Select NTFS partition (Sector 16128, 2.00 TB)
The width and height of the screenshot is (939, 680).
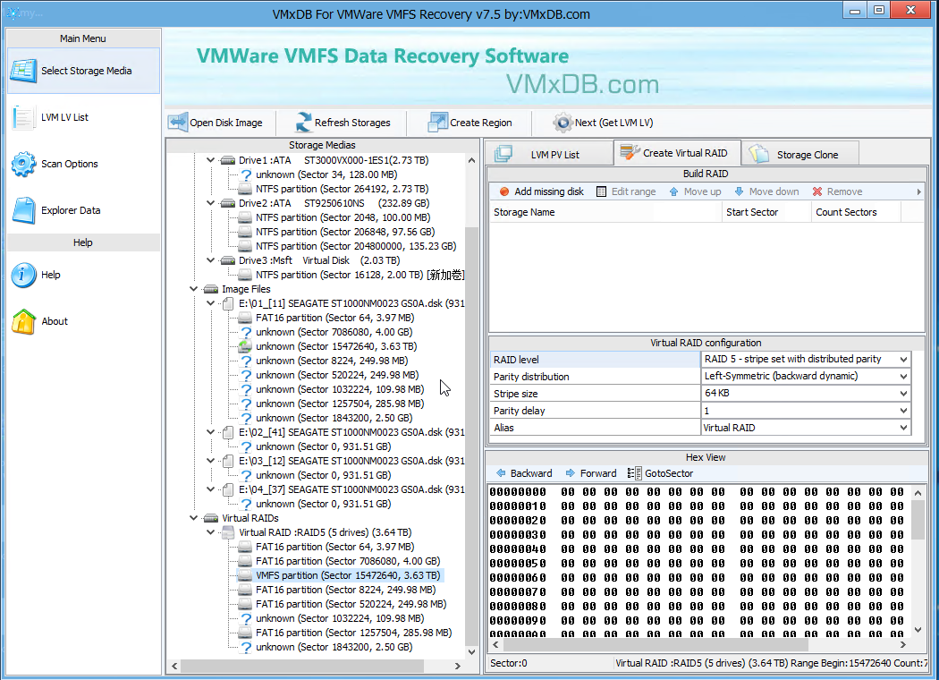click(x=360, y=275)
